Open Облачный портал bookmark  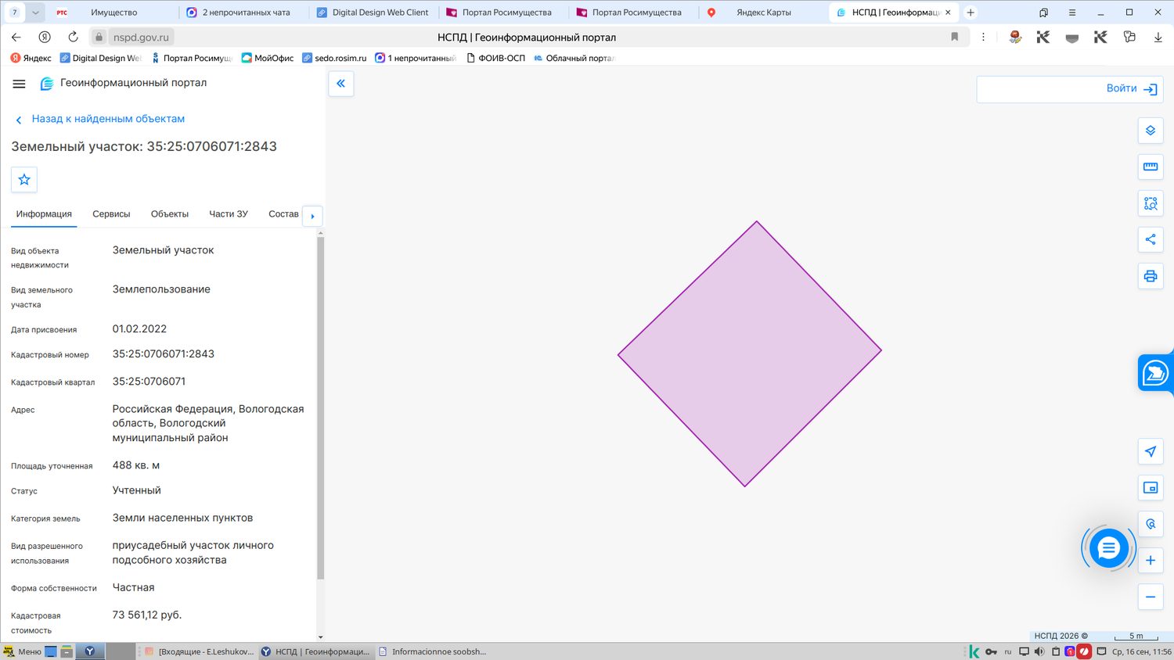(574, 58)
